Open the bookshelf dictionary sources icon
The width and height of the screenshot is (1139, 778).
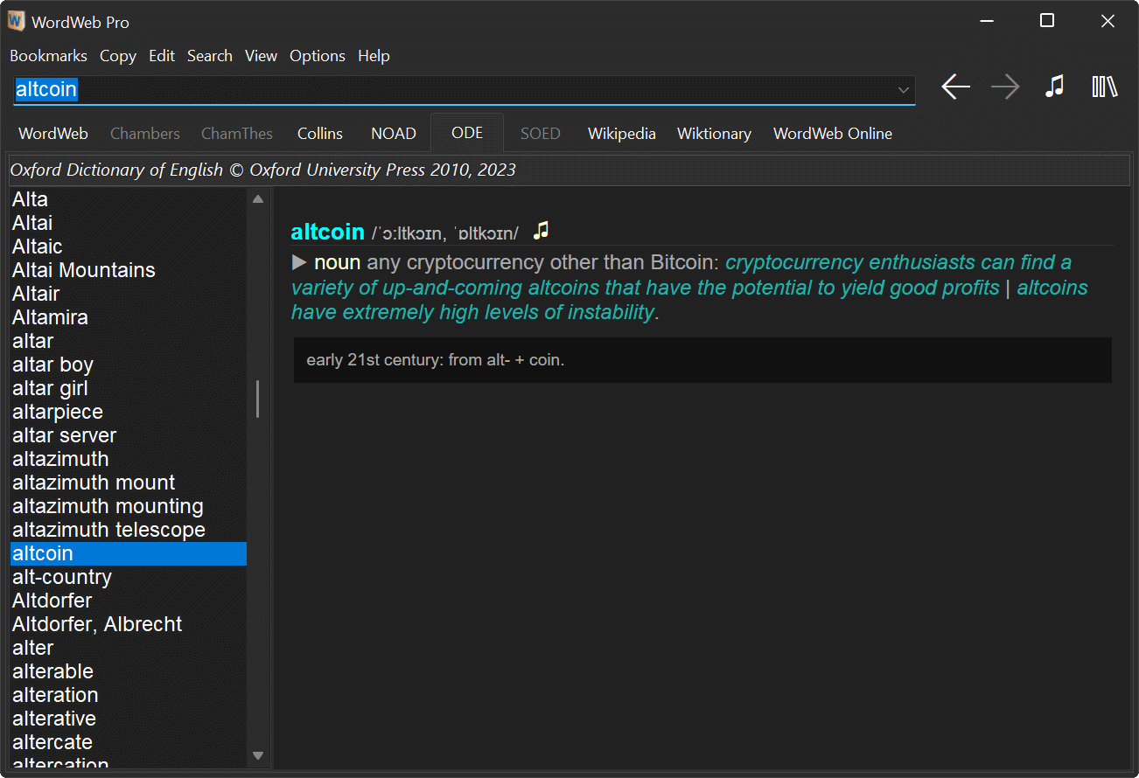1104,87
